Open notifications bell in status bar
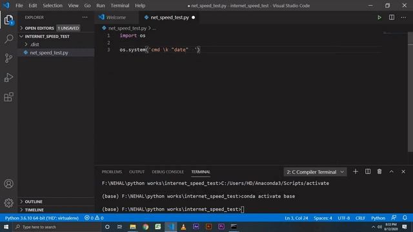This screenshot has width=413, height=232. coord(405,218)
